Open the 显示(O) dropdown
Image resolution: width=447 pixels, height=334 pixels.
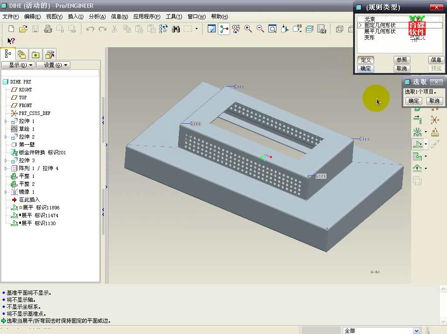pos(18,65)
